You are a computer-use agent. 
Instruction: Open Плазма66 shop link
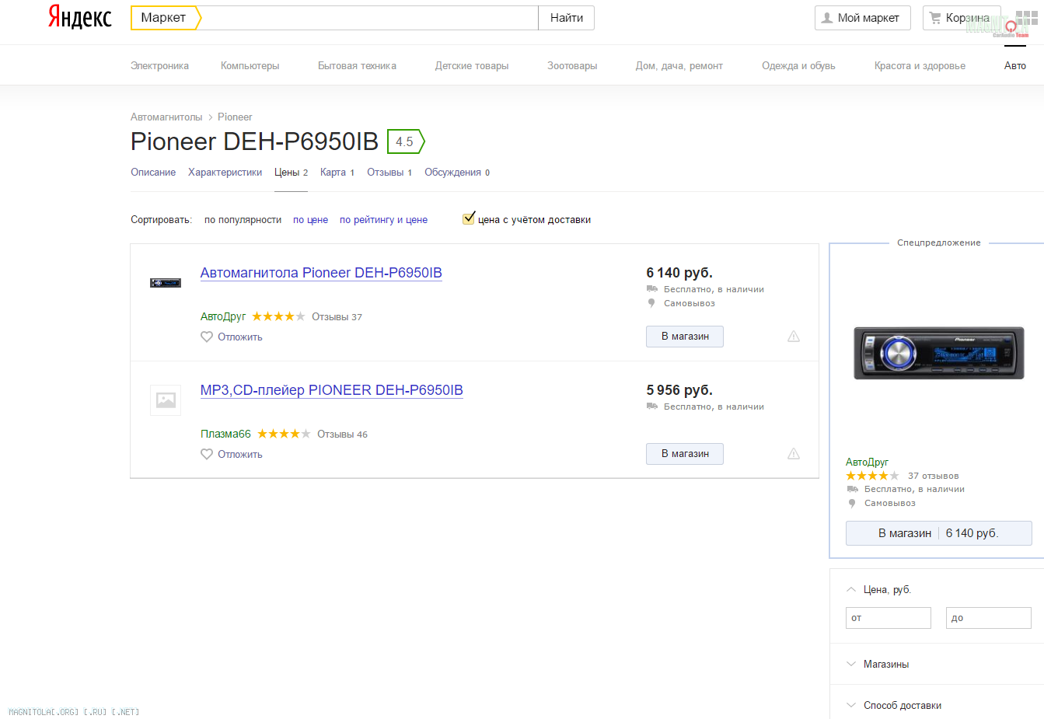click(x=225, y=434)
